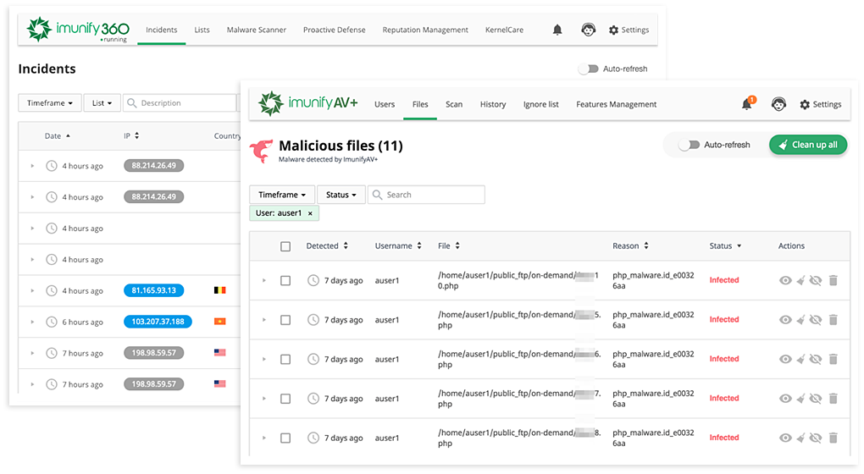The image size is (864, 474).
Task: Open List dropdown in Incidents window
Action: (x=102, y=103)
